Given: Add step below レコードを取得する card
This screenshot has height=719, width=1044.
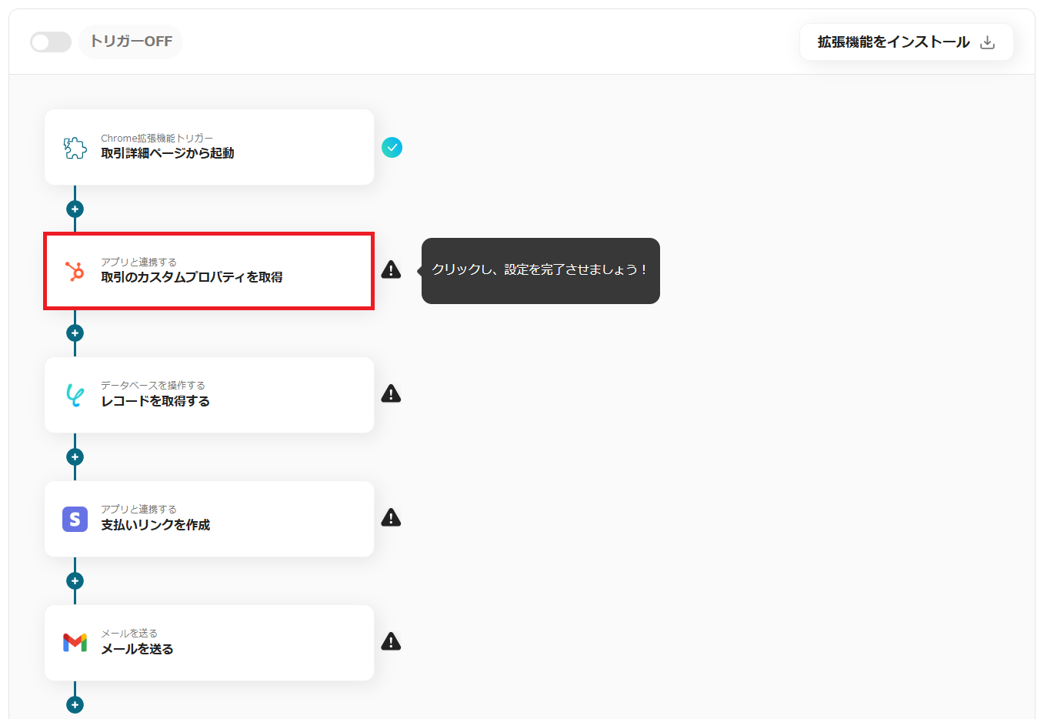Looking at the screenshot, I should (75, 456).
